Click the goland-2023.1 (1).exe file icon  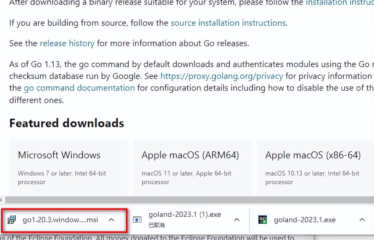[137, 220]
